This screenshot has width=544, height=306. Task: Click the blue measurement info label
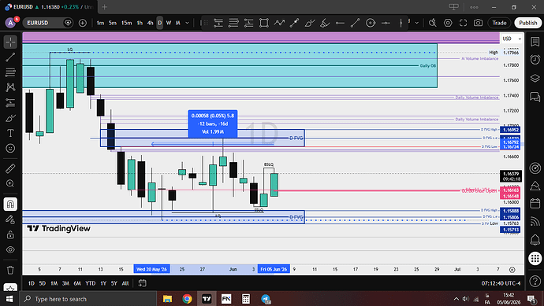pyautogui.click(x=213, y=124)
